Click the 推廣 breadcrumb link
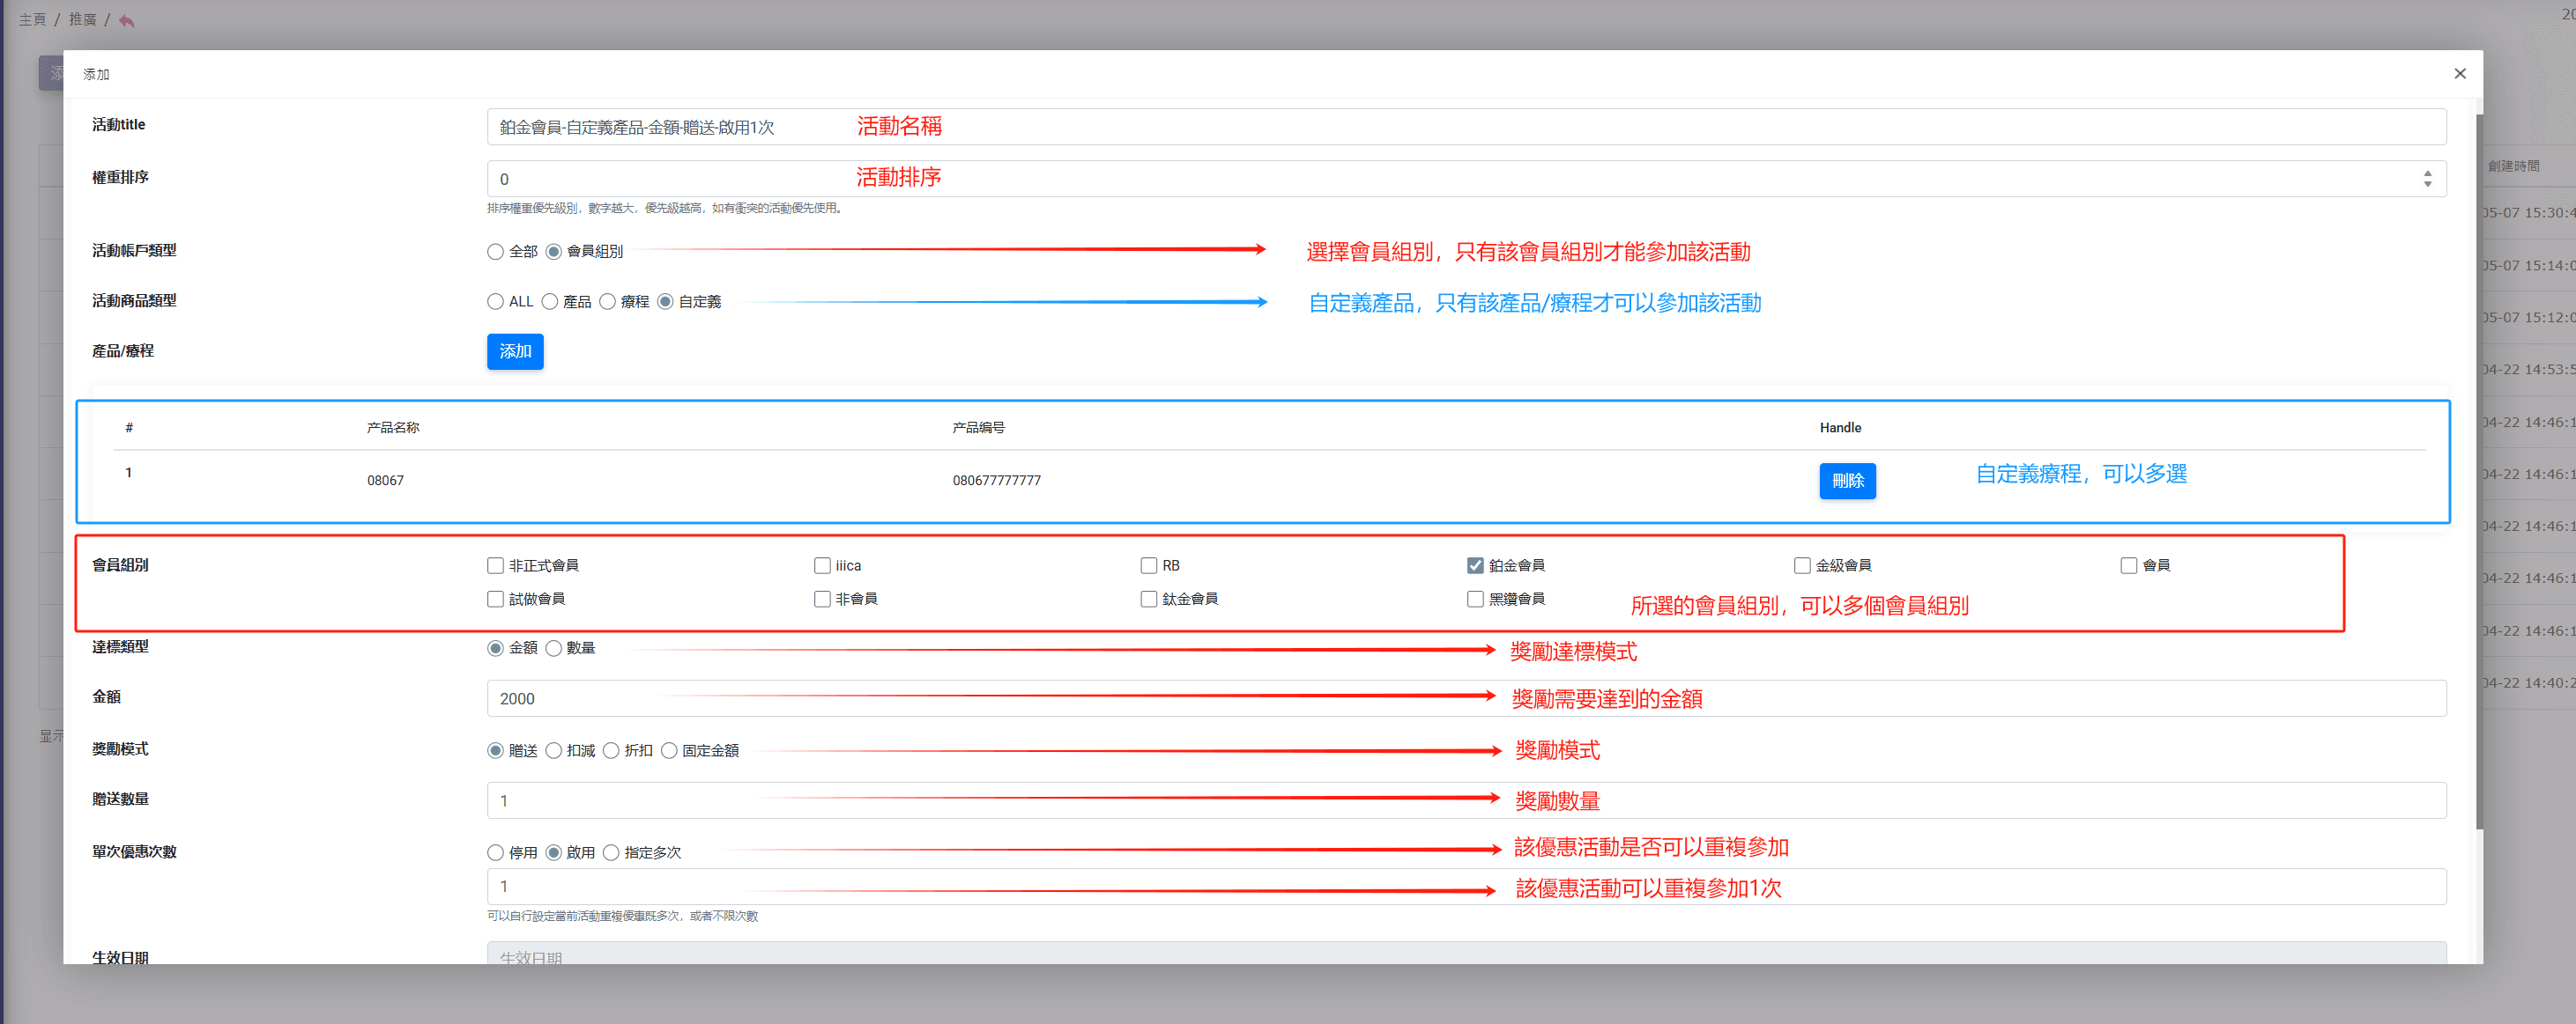The width and height of the screenshot is (2576, 1024). pyautogui.click(x=82, y=20)
